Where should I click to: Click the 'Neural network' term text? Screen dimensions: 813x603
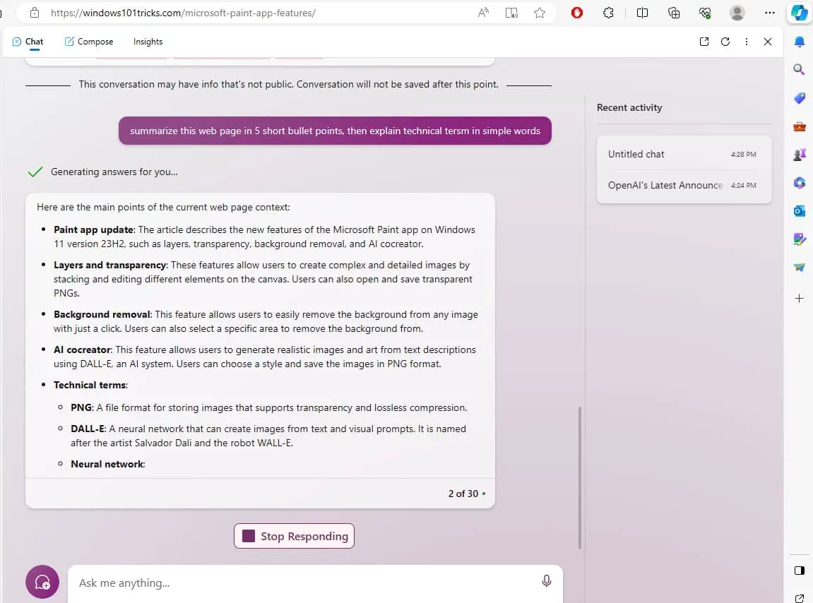click(x=107, y=464)
